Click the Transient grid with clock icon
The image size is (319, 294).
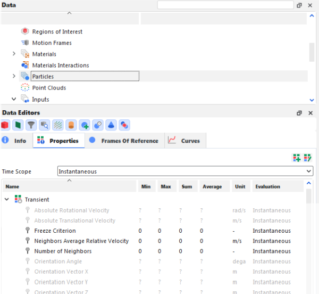(18, 199)
